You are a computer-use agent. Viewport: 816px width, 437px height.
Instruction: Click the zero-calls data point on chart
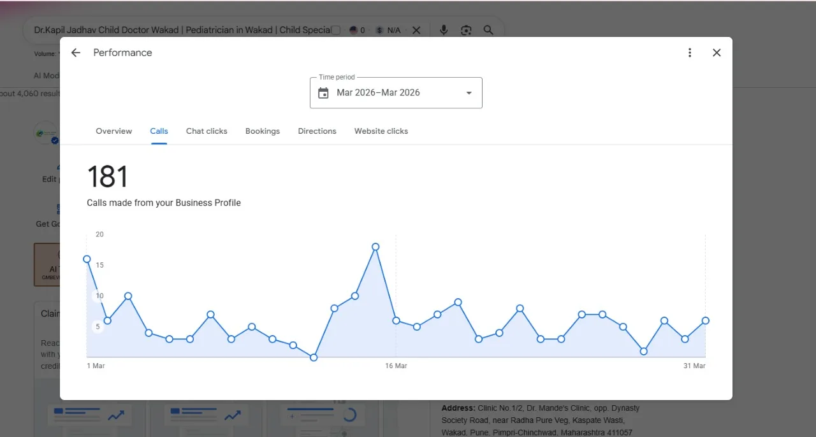pos(314,357)
